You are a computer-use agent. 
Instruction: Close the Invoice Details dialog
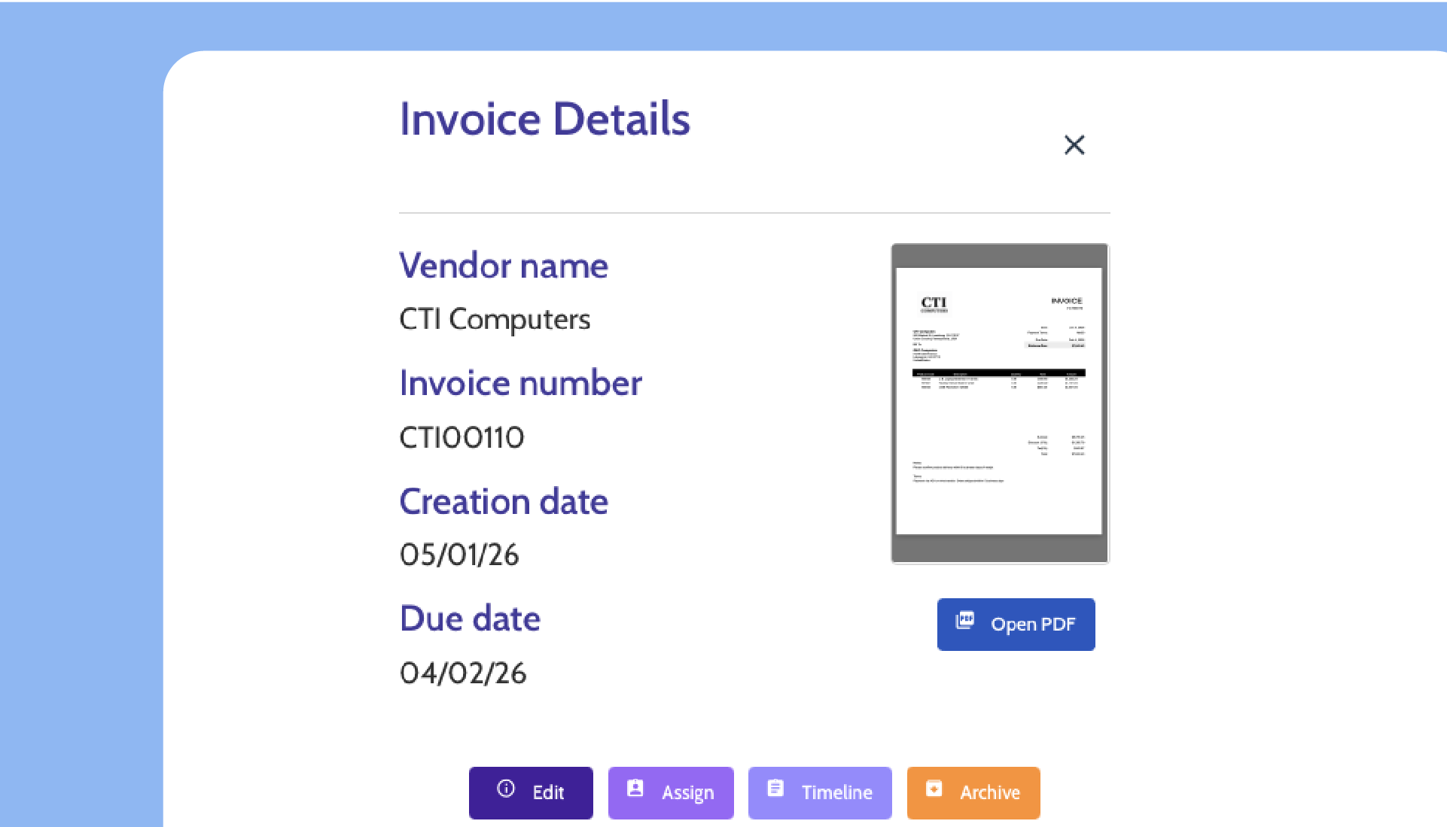[1074, 144]
